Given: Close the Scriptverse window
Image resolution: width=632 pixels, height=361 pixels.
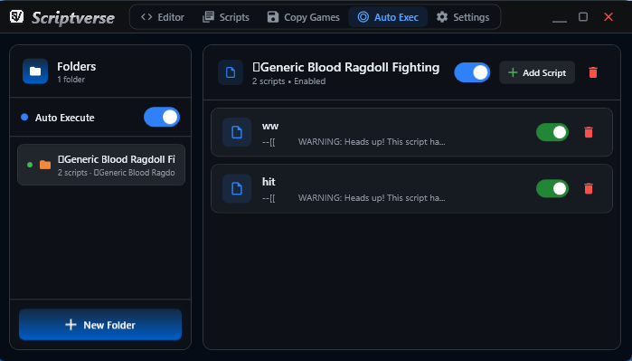Looking at the screenshot, I should [608, 17].
